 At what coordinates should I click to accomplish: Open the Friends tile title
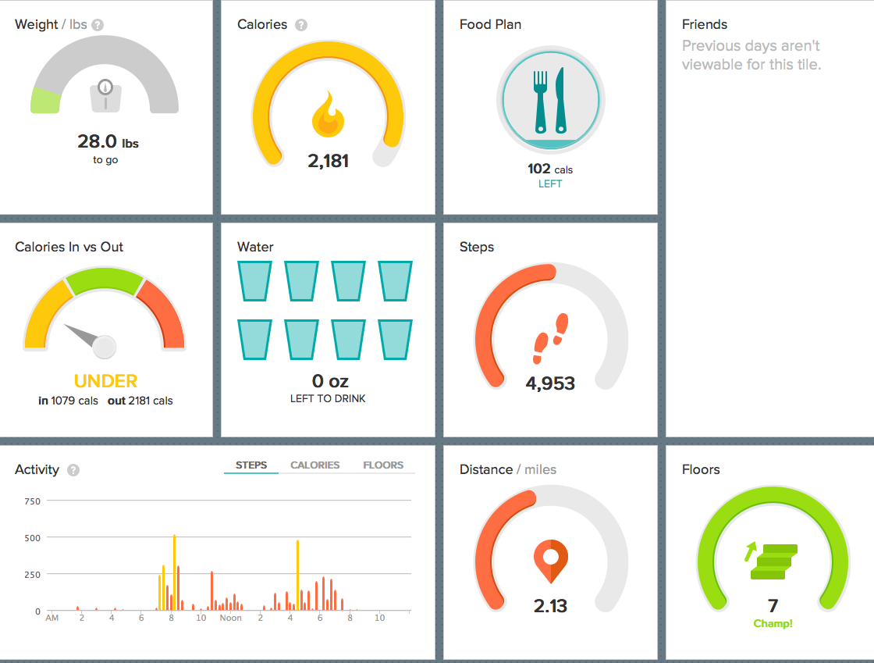(705, 24)
